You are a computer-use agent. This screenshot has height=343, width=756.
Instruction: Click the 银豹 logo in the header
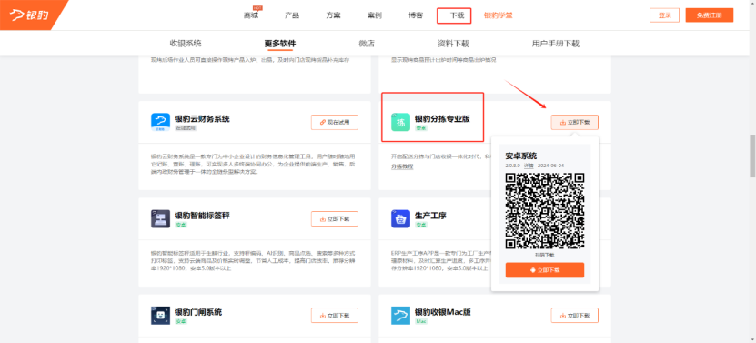click(x=29, y=15)
